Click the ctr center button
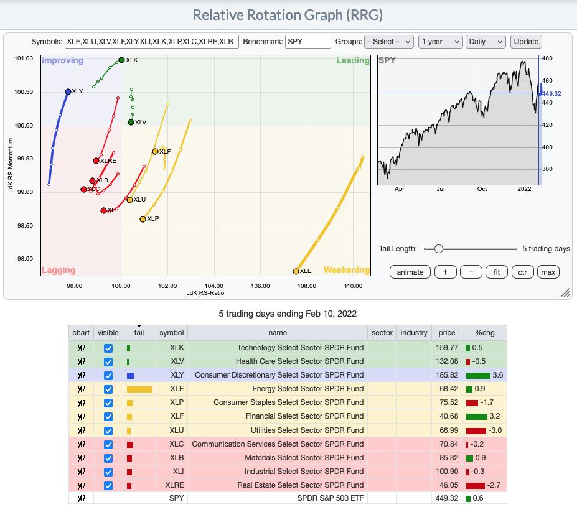Screen dimensions: 577x507 pos(523,272)
